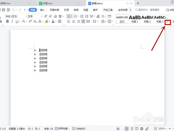
Task: Open the 开发工具 ribbon tab
Action: 108,10
